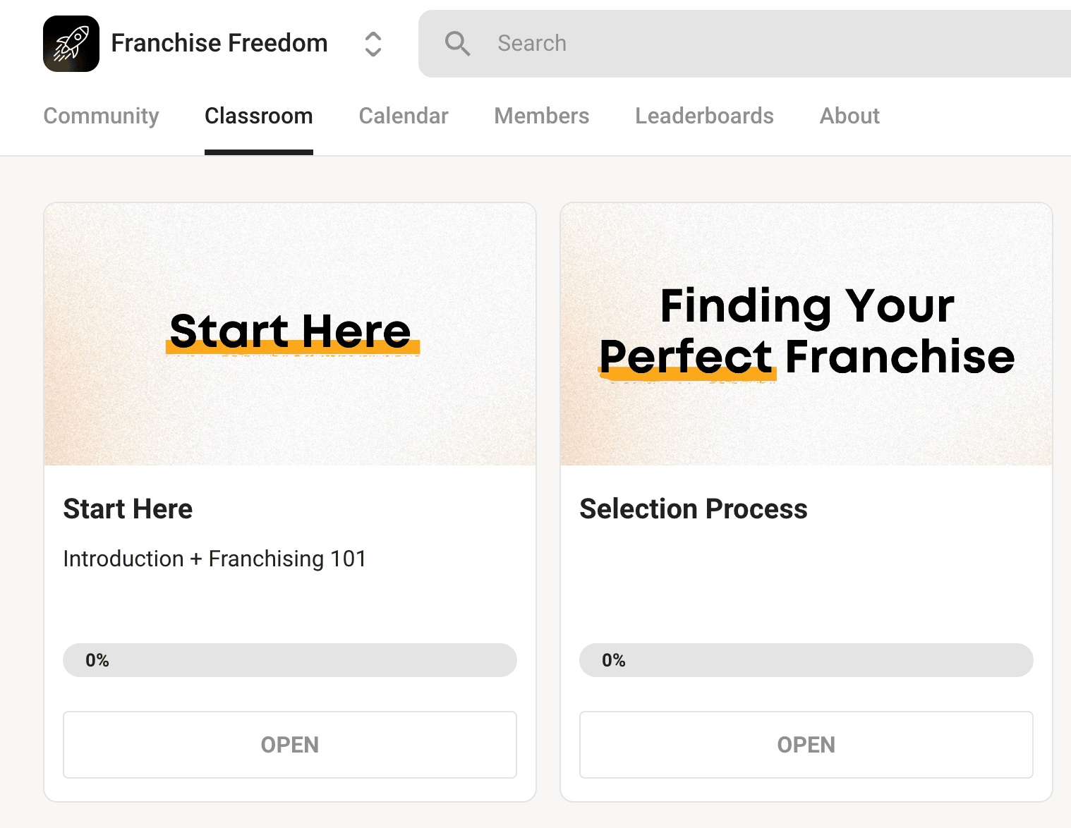Click the Franchise Freedom group name
The width and height of the screenshot is (1071, 828).
pos(219,43)
